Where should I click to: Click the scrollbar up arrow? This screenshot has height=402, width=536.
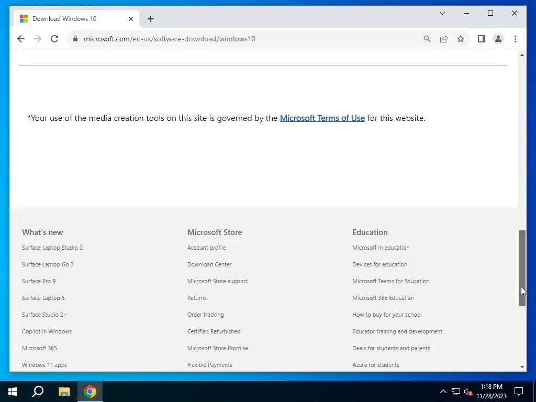coord(522,55)
